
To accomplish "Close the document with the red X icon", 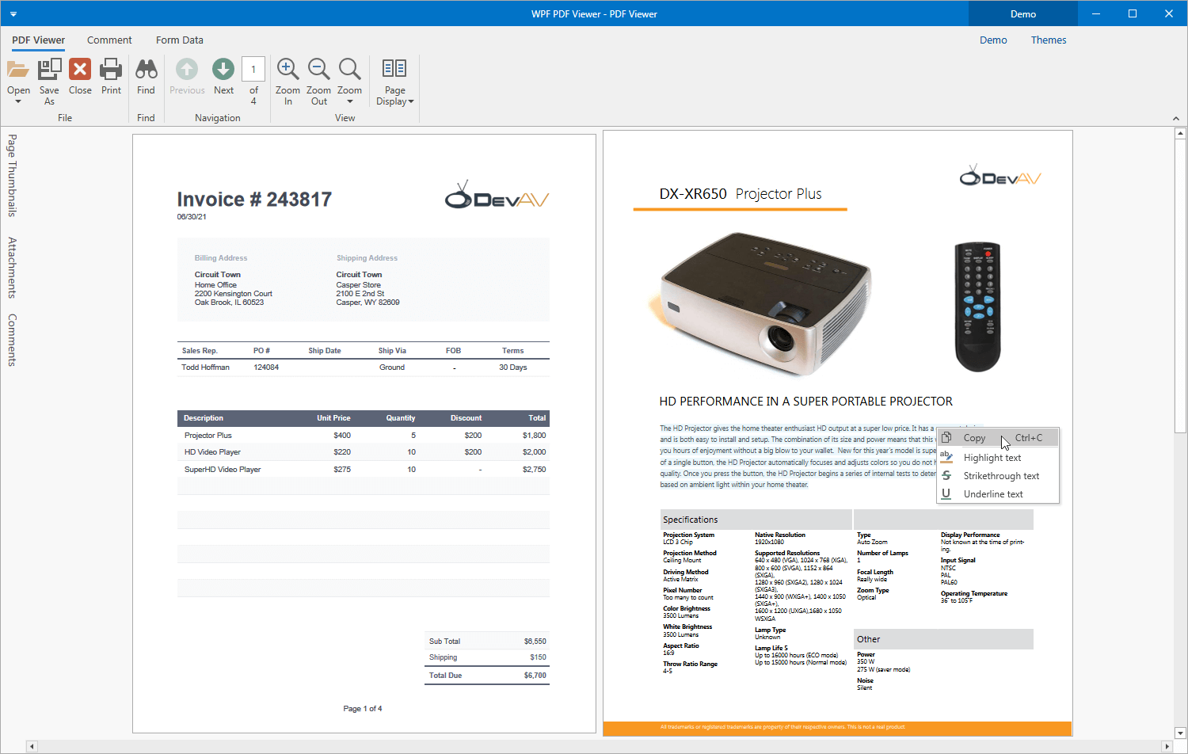I will [x=80, y=70].
